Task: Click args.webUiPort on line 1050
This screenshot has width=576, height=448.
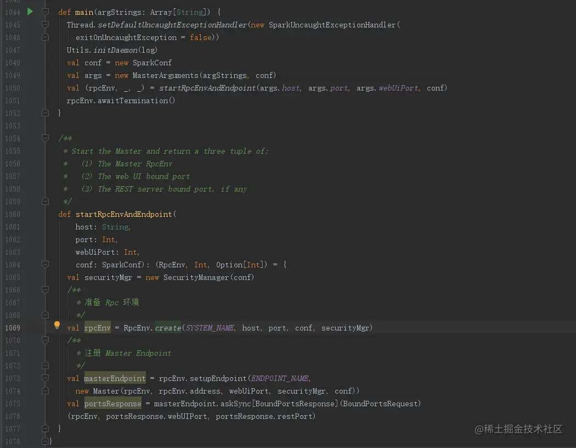Action: [x=387, y=88]
